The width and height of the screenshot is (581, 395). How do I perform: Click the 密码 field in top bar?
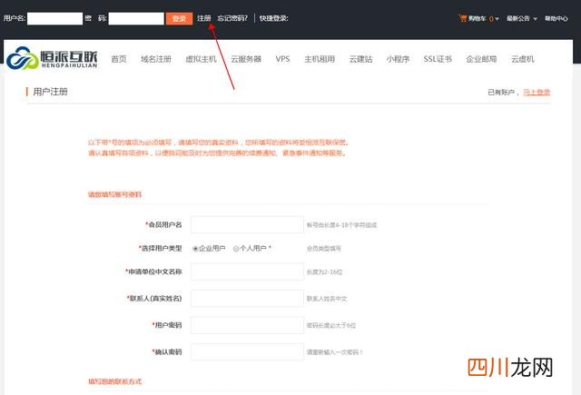pyautogui.click(x=136, y=18)
